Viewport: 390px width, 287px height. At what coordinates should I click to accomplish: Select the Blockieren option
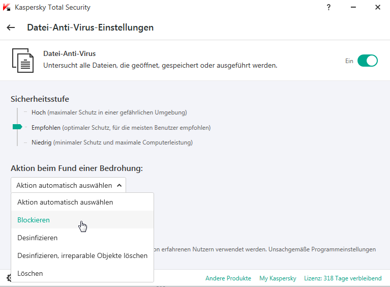tap(34, 220)
